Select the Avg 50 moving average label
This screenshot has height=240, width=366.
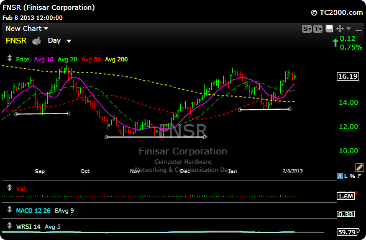(91, 60)
